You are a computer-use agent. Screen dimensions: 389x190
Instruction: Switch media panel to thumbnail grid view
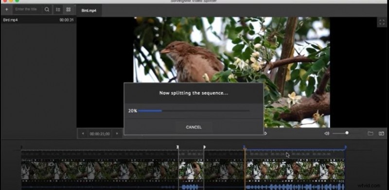tap(69, 9)
